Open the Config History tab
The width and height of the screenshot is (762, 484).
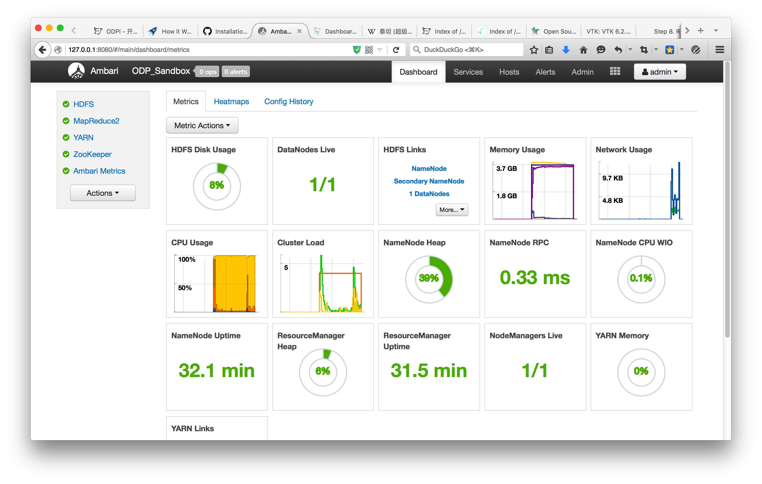(x=288, y=101)
